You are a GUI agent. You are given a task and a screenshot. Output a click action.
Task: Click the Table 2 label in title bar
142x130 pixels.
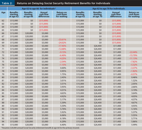pos(7,3)
